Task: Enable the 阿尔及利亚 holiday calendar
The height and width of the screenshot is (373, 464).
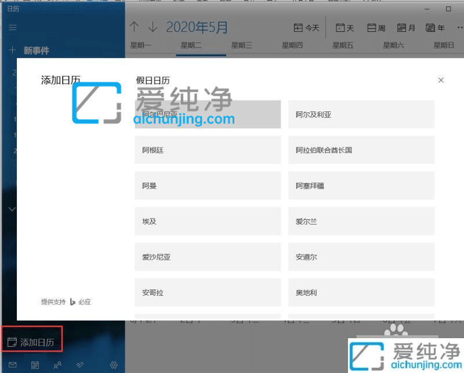Action: pos(361,114)
